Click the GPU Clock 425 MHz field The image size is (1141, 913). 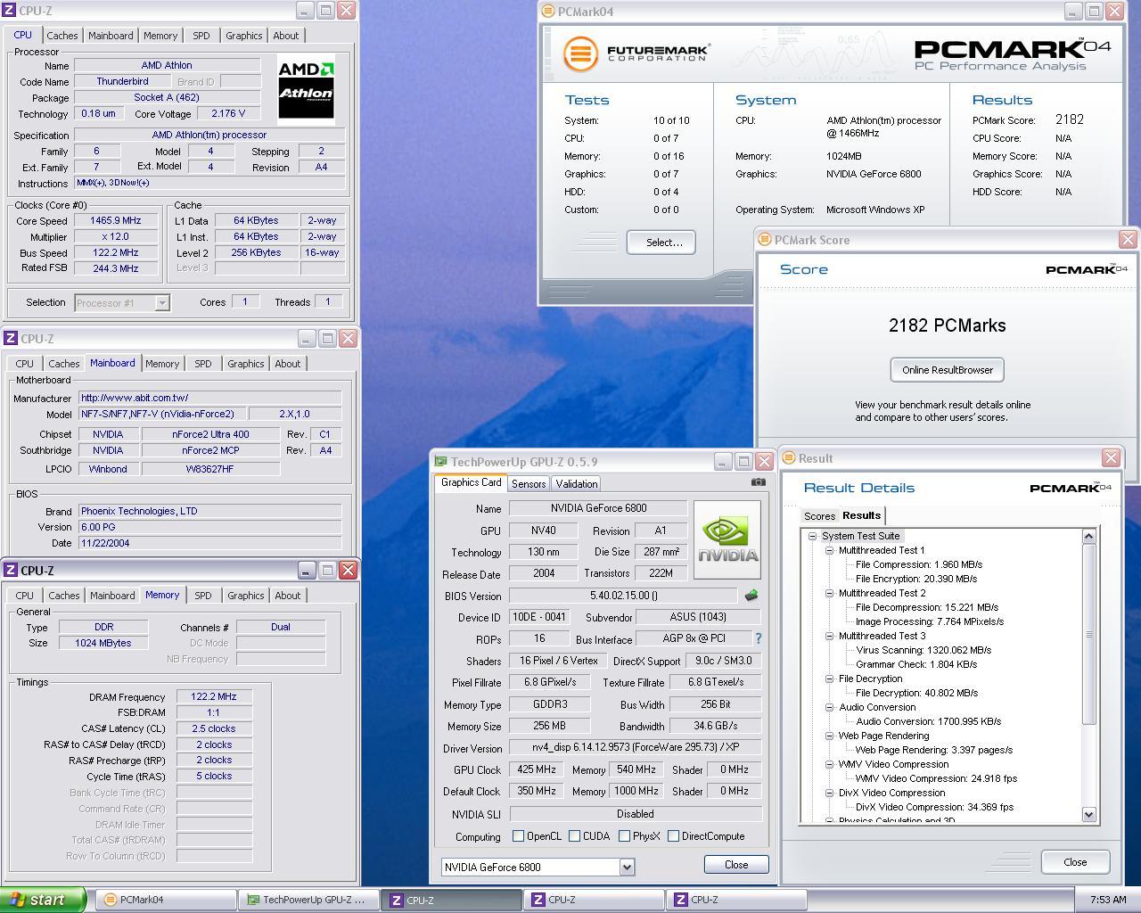click(537, 769)
